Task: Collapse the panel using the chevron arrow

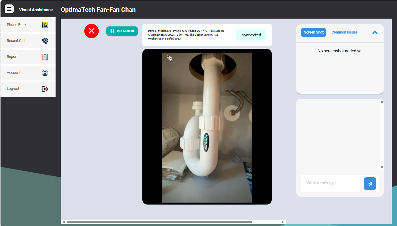Action: pyautogui.click(x=375, y=32)
